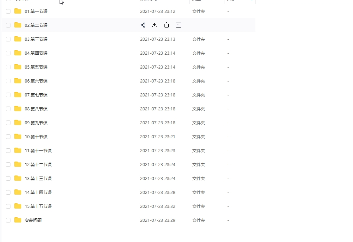353x242 pixels.
Task: Tick the 11.第十一节课 checkbox
Action: point(8,151)
